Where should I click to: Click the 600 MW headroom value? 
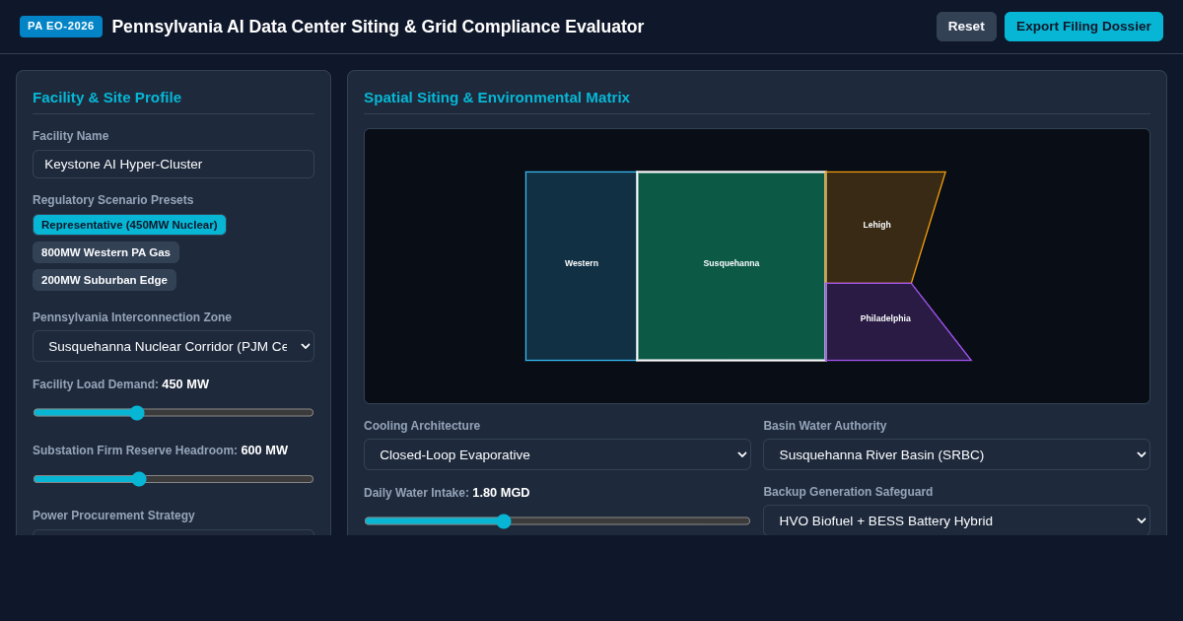[x=264, y=450]
